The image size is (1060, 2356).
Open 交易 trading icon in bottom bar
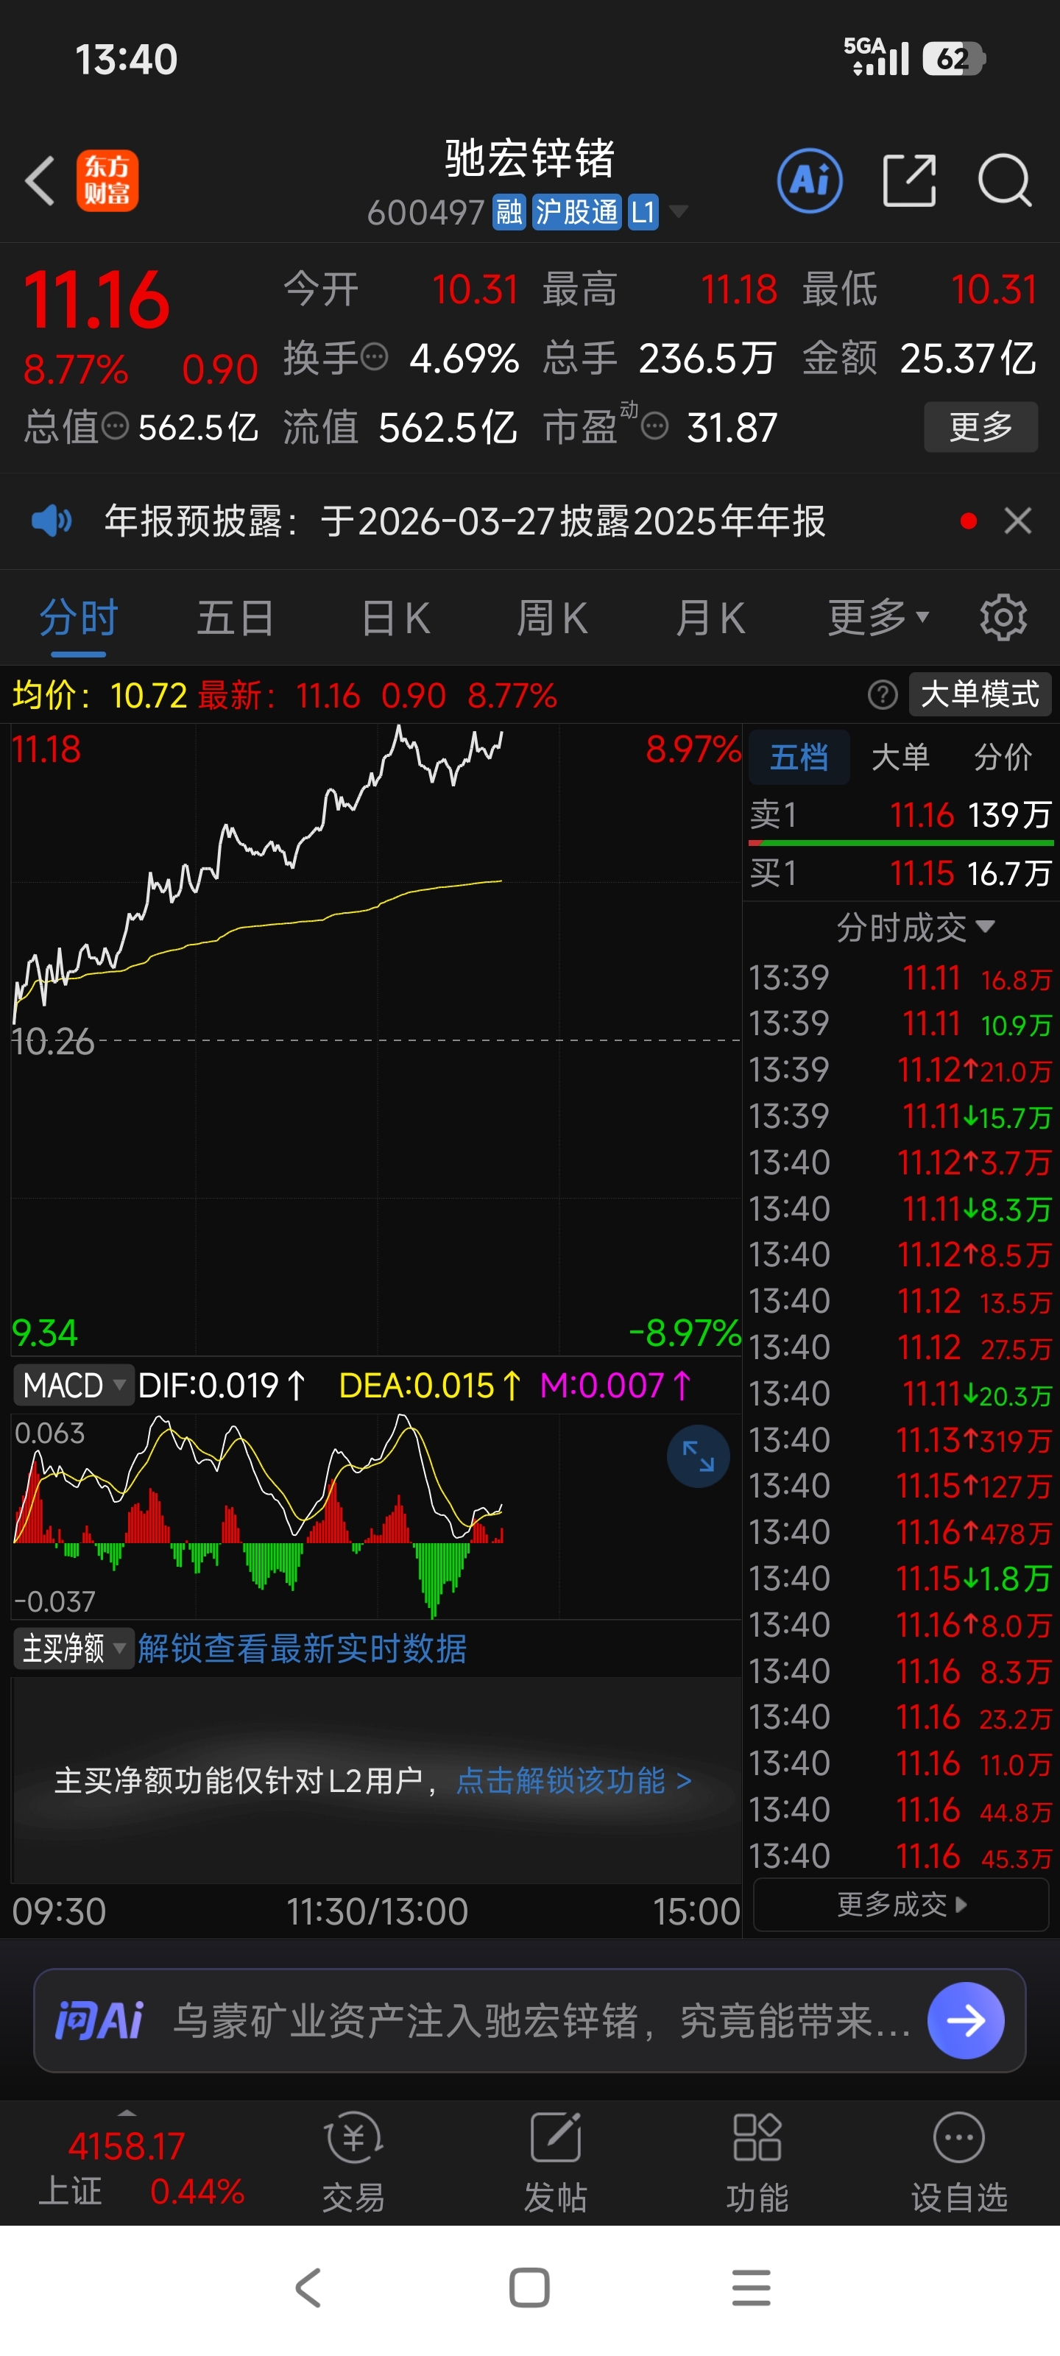[353, 2163]
